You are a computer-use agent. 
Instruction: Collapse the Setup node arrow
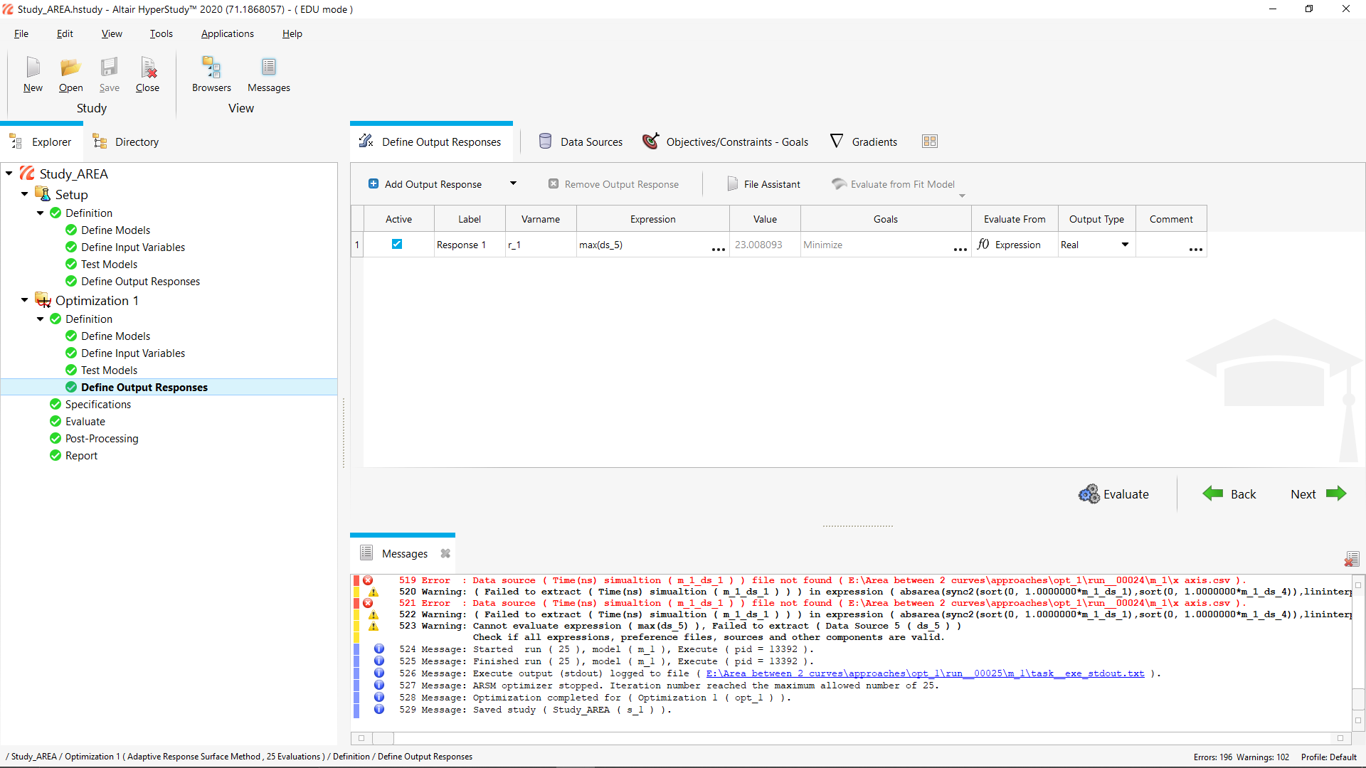click(25, 194)
